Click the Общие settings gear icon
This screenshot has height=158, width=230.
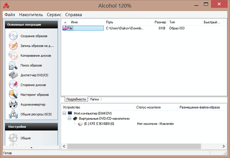[x=13, y=138]
